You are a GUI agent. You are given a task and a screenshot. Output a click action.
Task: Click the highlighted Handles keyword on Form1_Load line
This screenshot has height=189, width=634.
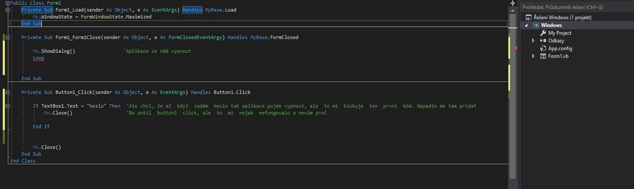[192, 10]
